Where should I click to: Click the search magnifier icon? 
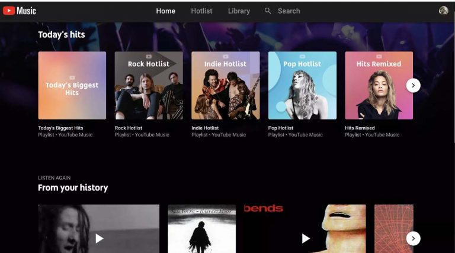coord(268,11)
